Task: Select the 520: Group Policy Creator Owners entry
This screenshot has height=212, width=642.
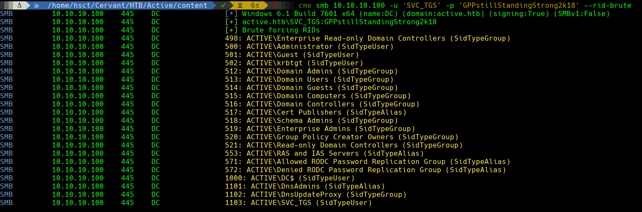Action: tap(341, 137)
